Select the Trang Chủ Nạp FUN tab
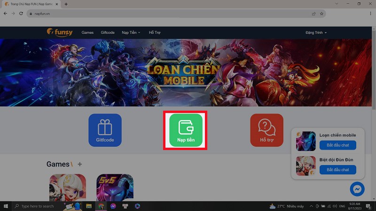376x211 pixels. pyautogui.click(x=31, y=4)
